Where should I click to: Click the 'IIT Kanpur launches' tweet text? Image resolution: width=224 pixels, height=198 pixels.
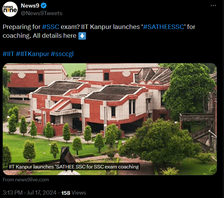coord(110,27)
